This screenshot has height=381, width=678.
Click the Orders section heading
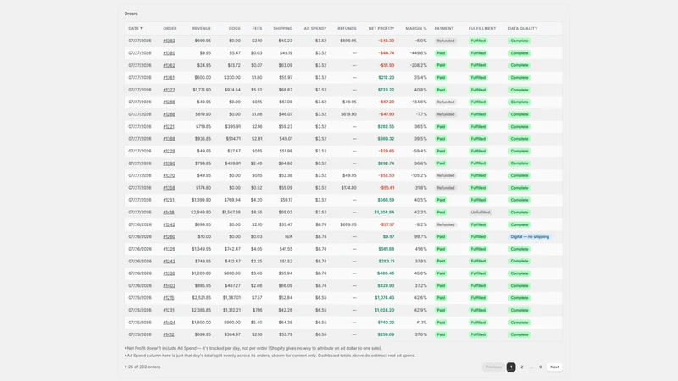pos(131,14)
